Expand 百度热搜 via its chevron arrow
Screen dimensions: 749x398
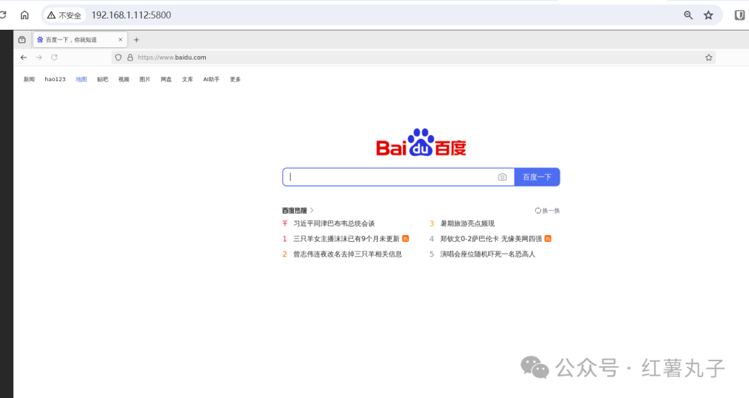[x=312, y=210]
